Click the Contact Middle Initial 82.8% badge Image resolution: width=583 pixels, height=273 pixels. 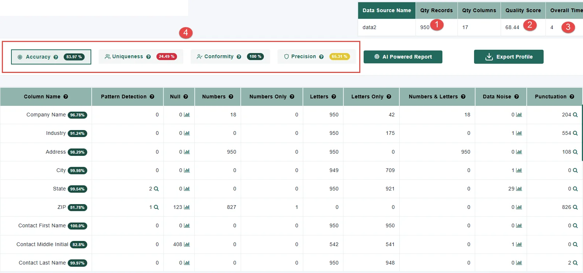point(78,245)
